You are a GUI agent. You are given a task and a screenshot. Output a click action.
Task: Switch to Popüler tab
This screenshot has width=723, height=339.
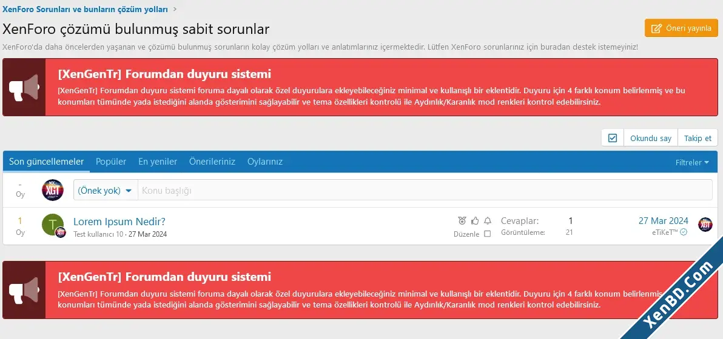[110, 162]
